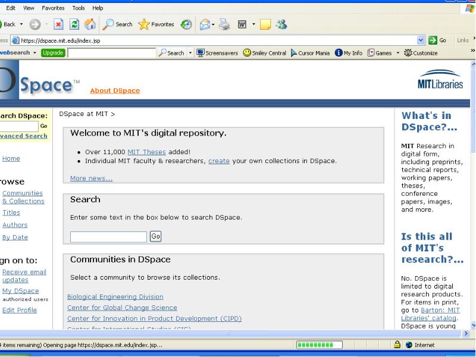Screen dimensions: 476x357
Task: Click the green Go arrow button
Action: point(433,40)
